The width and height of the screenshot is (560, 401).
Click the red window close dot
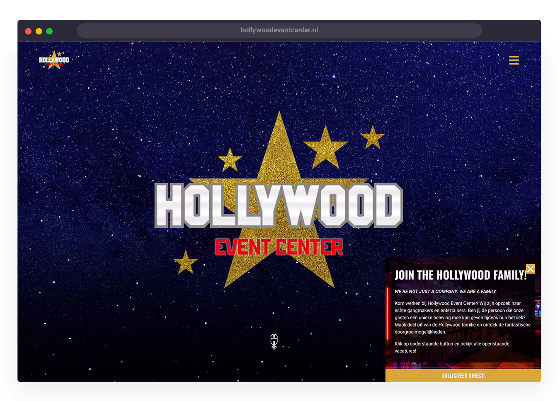point(28,31)
